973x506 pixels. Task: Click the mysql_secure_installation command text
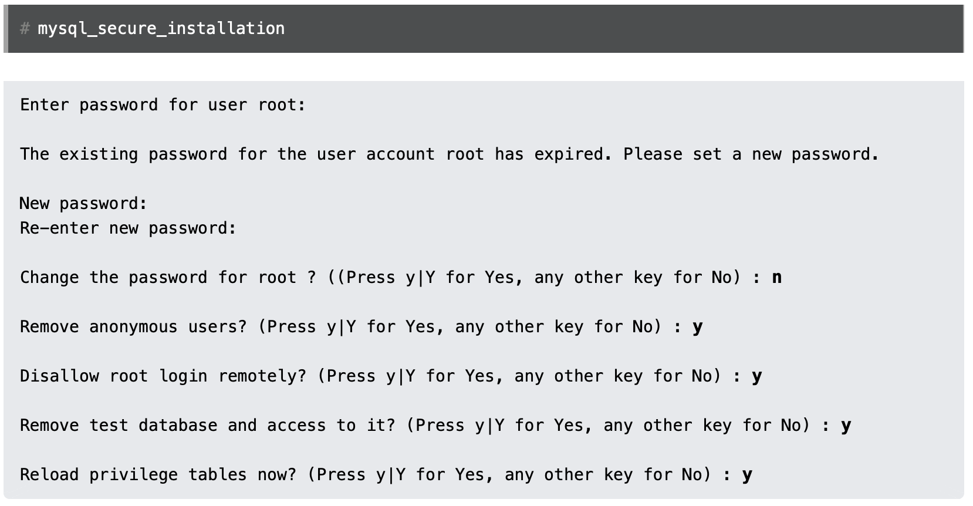(161, 28)
